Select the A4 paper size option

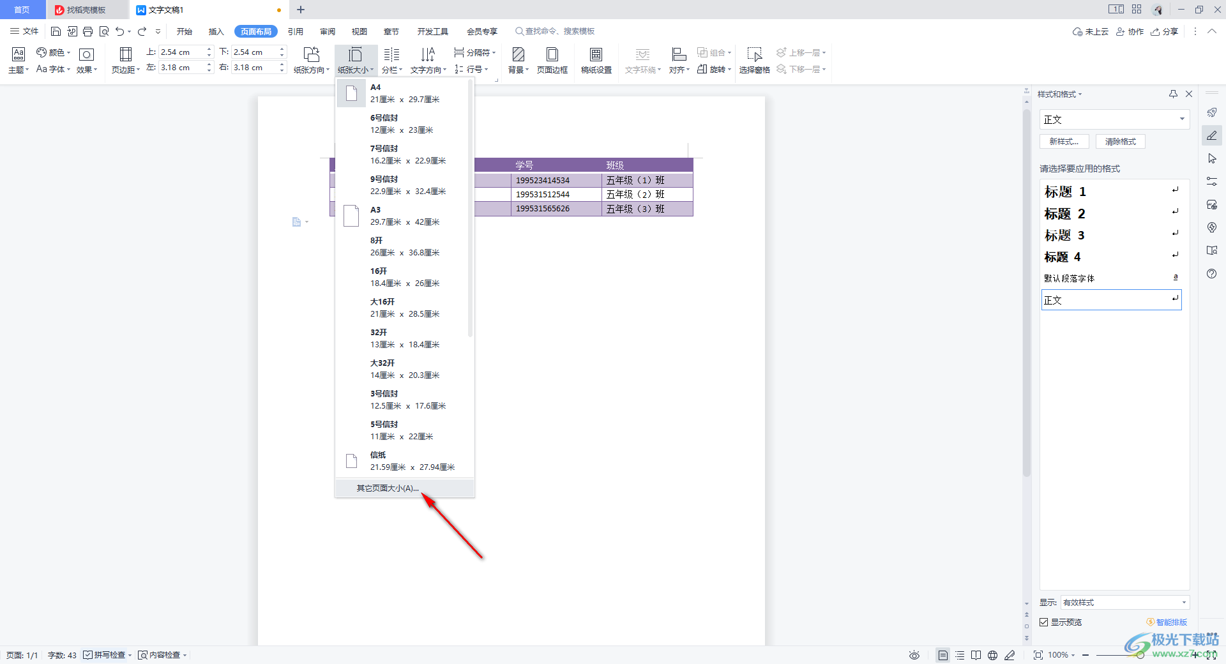click(402, 93)
